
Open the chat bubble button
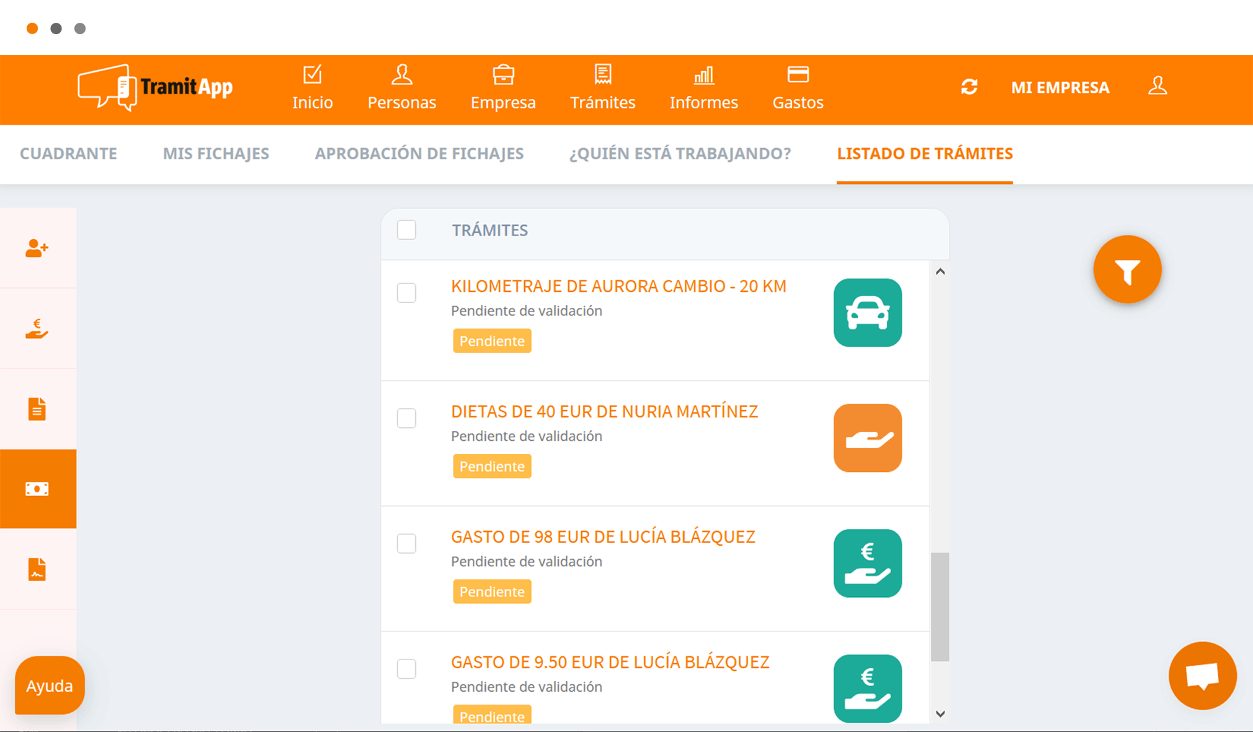pos(1202,676)
